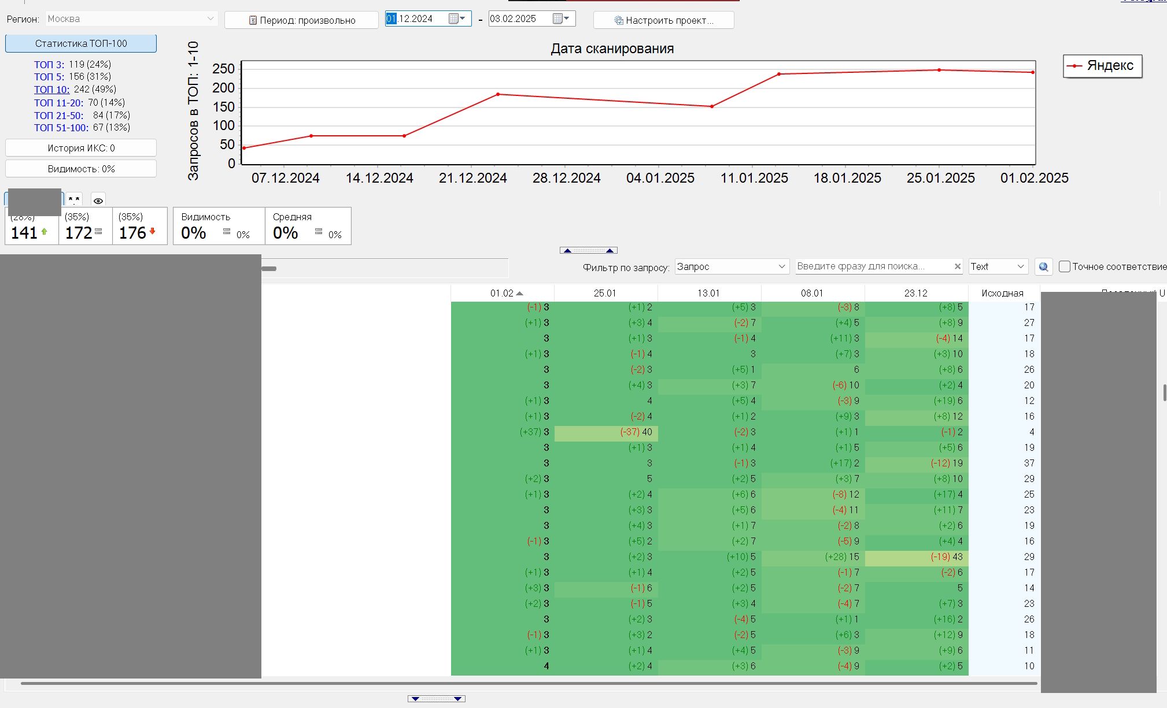Open the Text type dropdown
Image resolution: width=1167 pixels, height=708 pixels.
(x=1020, y=266)
